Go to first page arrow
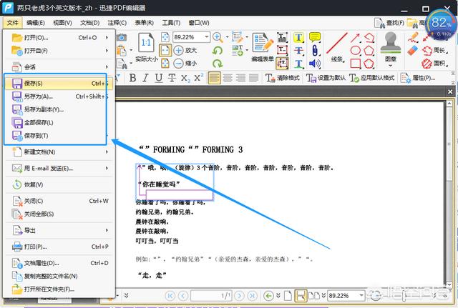The height and width of the screenshot is (308, 458). pyautogui.click(x=170, y=296)
